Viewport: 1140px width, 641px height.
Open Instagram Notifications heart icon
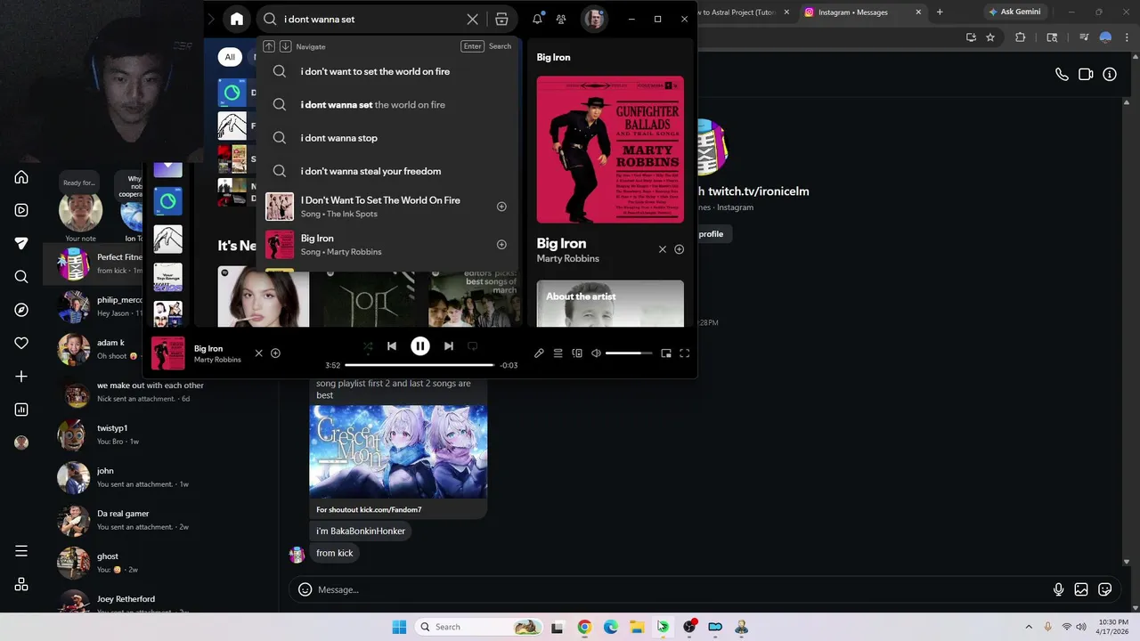21,343
